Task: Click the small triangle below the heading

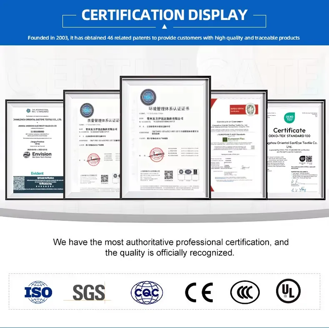Action: (x=164, y=27)
